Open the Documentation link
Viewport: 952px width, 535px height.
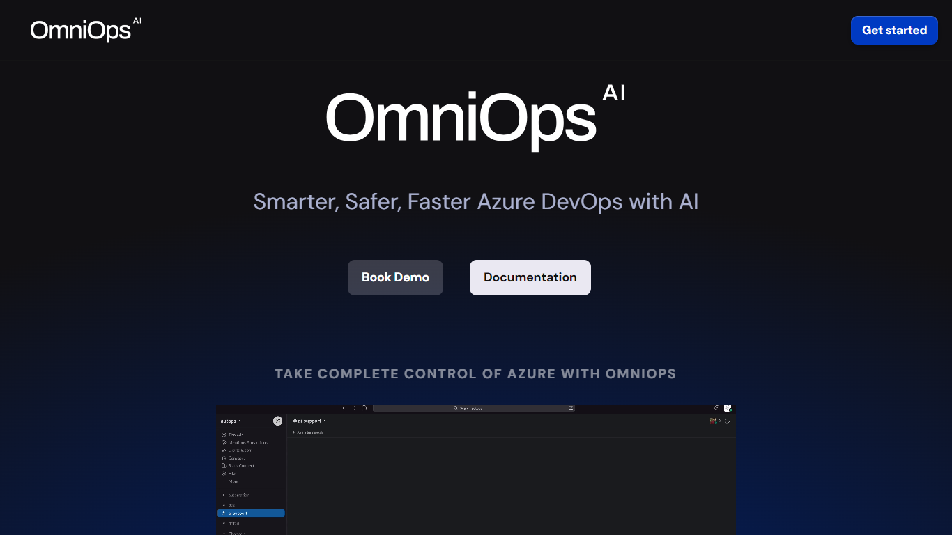pos(530,277)
